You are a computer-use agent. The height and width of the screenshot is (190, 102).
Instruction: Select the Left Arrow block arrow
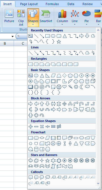tap(36, 104)
